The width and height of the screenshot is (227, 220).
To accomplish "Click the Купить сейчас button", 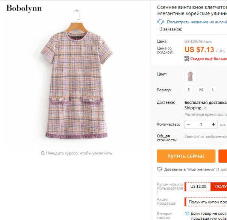I will [x=186, y=156].
